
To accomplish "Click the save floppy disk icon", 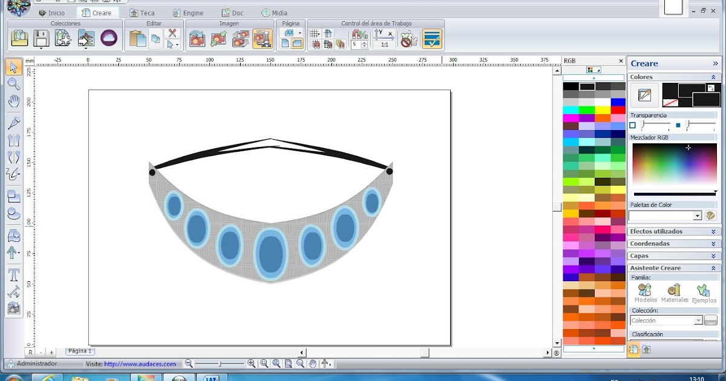I will pyautogui.click(x=41, y=38).
